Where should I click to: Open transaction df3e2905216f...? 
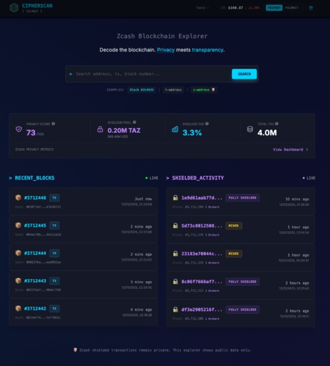tap(201, 310)
